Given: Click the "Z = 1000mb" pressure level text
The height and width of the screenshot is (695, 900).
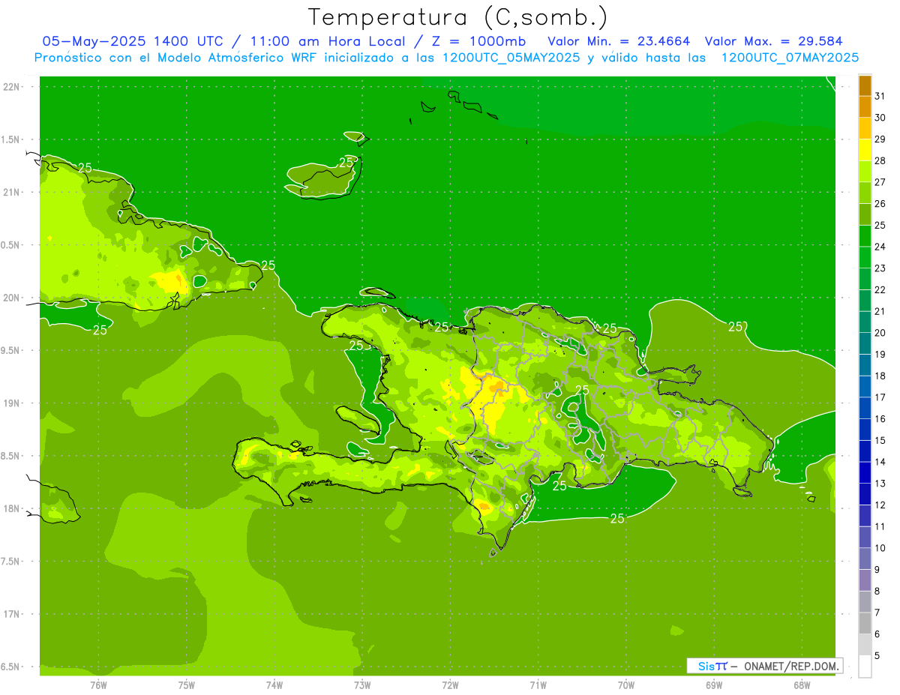Looking at the screenshot, I should [479, 41].
